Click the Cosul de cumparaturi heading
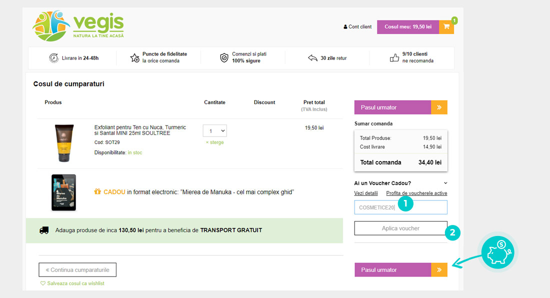550x298 pixels. click(x=69, y=84)
